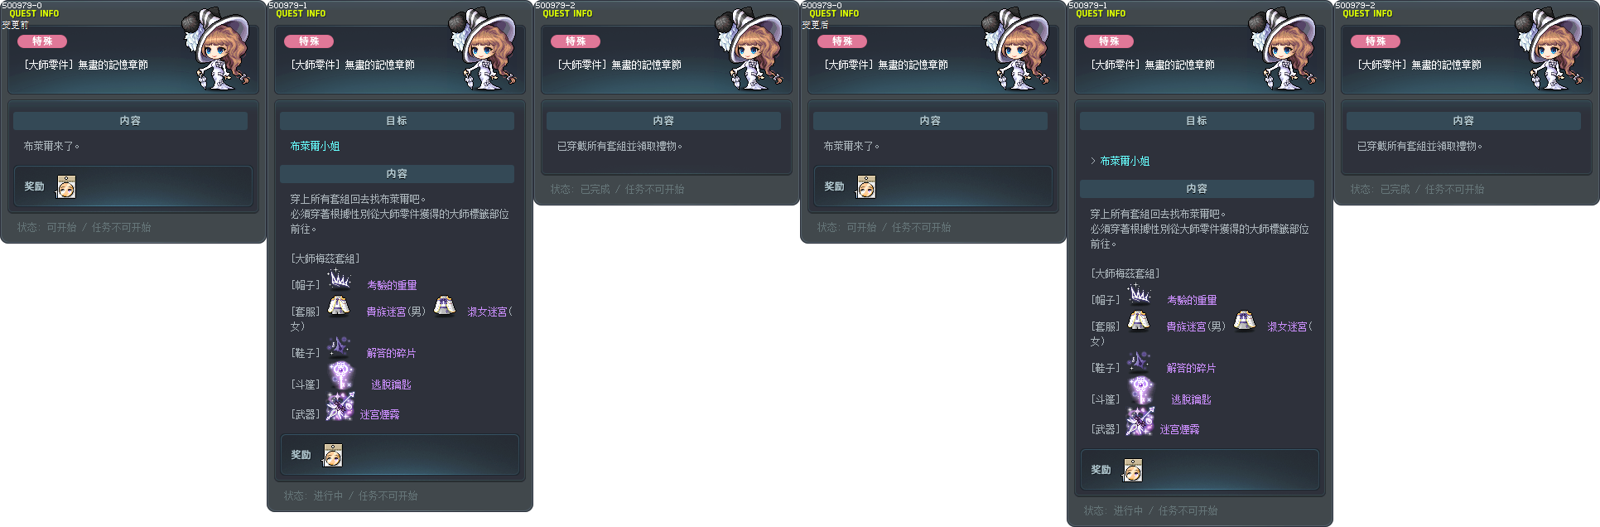Screen dimensions: 1600x527
Task: Select the 目标 header in the first 500979-1 panel
Action: point(397,121)
